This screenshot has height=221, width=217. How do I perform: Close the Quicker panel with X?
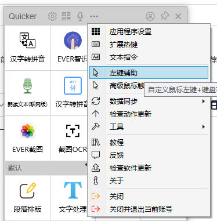[x=178, y=16]
